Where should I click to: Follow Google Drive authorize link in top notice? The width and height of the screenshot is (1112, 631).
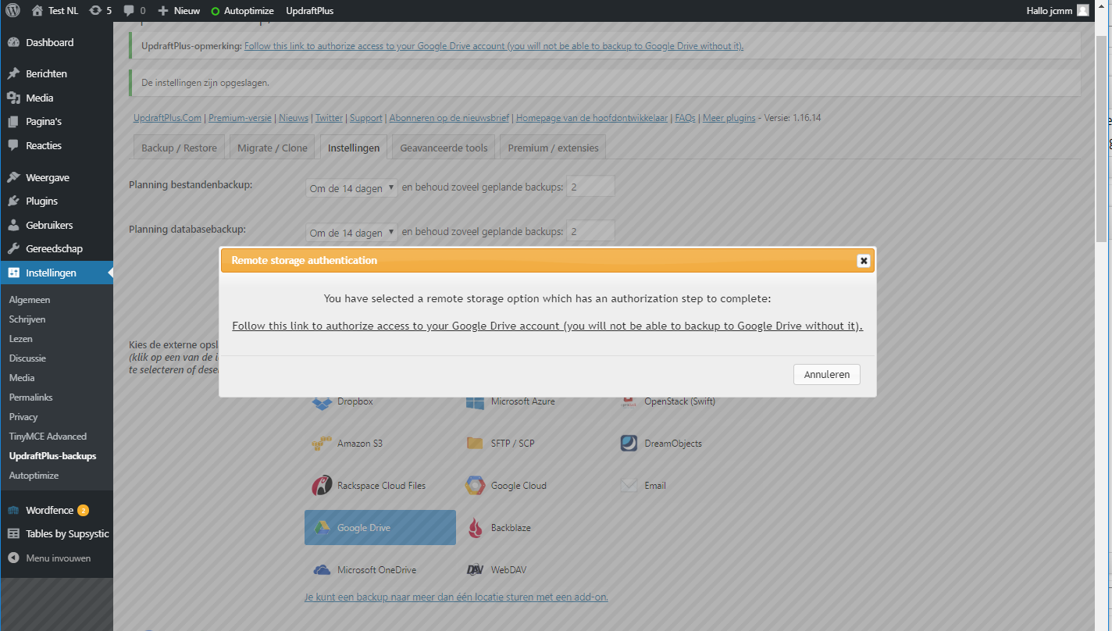[494, 46]
